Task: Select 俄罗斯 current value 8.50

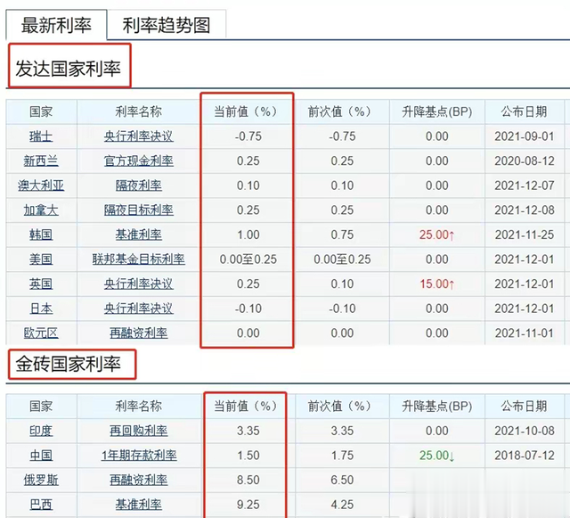Action: click(248, 481)
